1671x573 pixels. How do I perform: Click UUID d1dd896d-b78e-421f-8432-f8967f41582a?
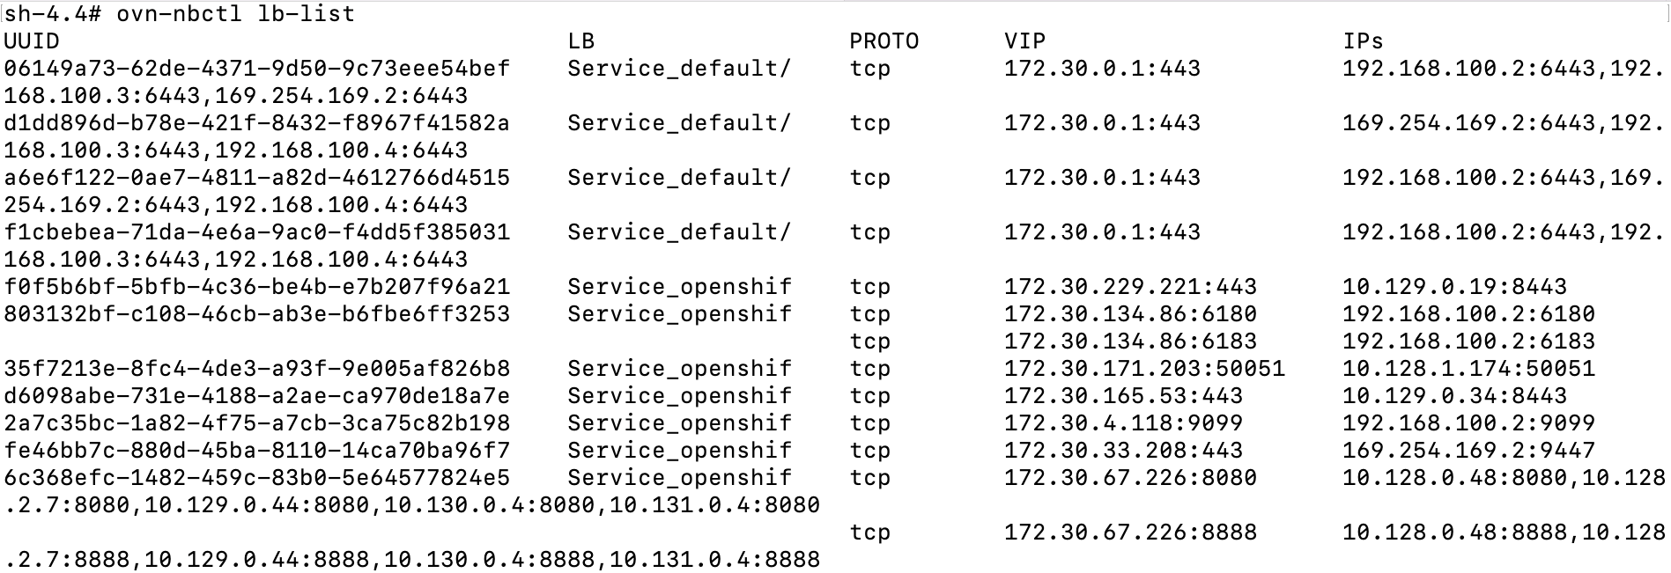[x=257, y=123]
